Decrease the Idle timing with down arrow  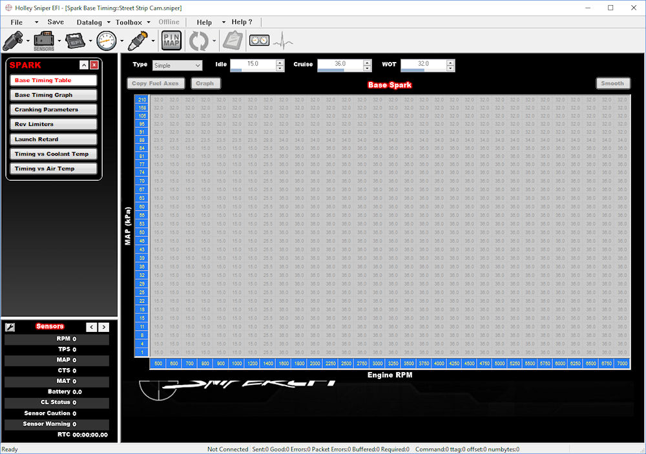pos(280,68)
